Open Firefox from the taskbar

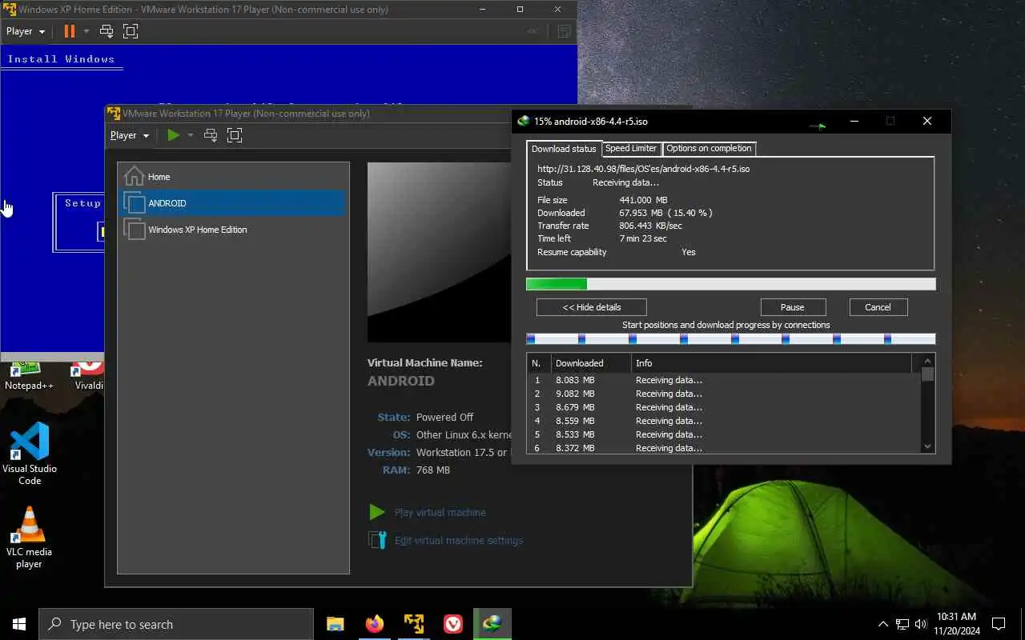[374, 624]
